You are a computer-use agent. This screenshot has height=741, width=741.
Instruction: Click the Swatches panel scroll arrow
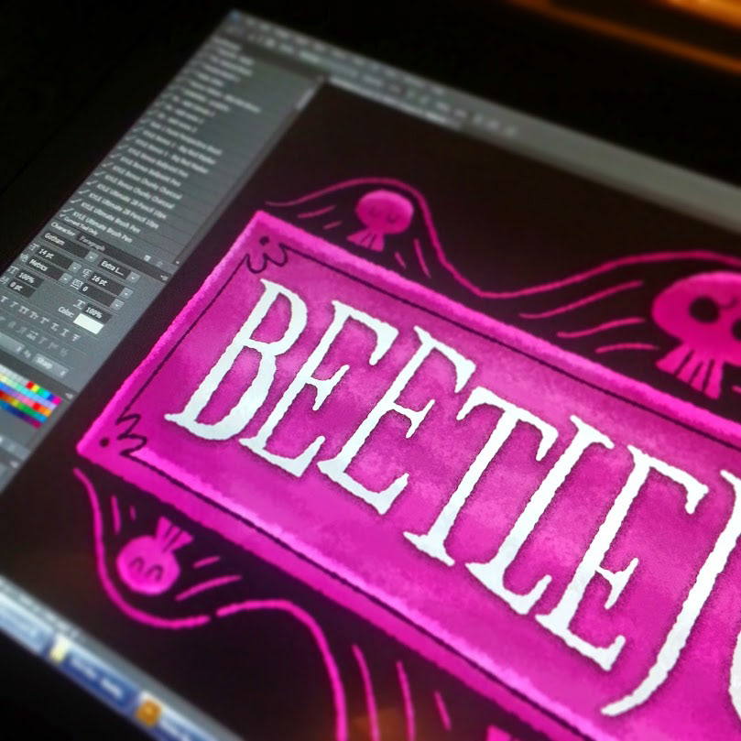[x=68, y=395]
